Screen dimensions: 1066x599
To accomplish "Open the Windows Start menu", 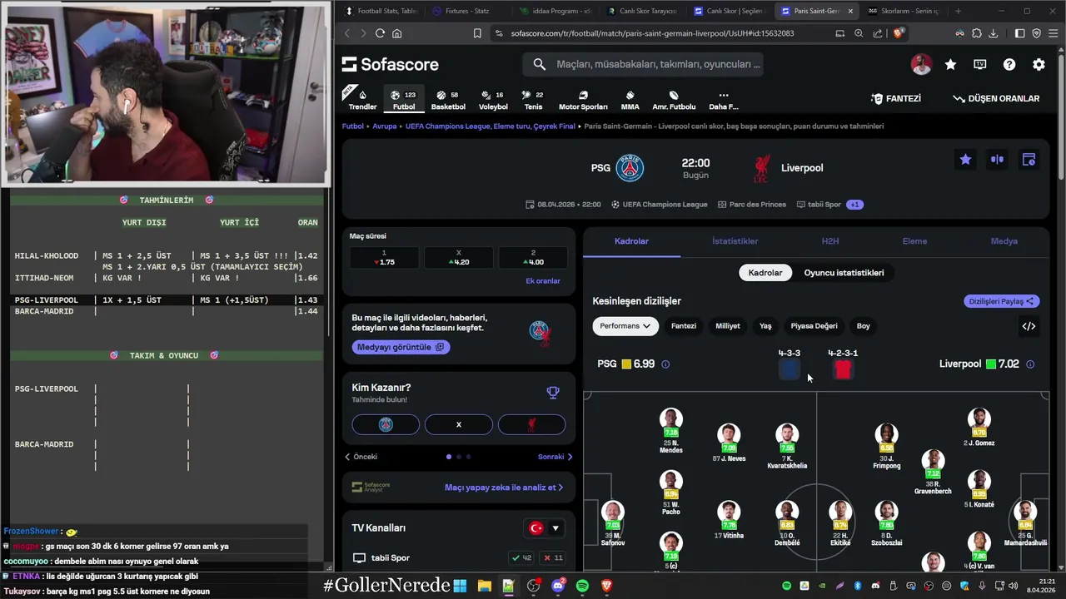I will tap(460, 586).
